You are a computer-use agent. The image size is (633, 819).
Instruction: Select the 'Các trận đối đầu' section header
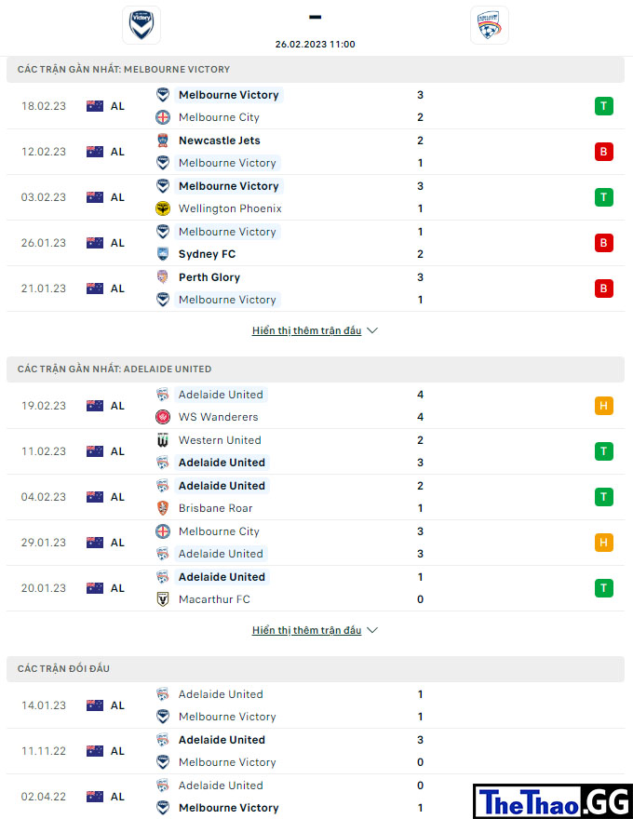316,668
